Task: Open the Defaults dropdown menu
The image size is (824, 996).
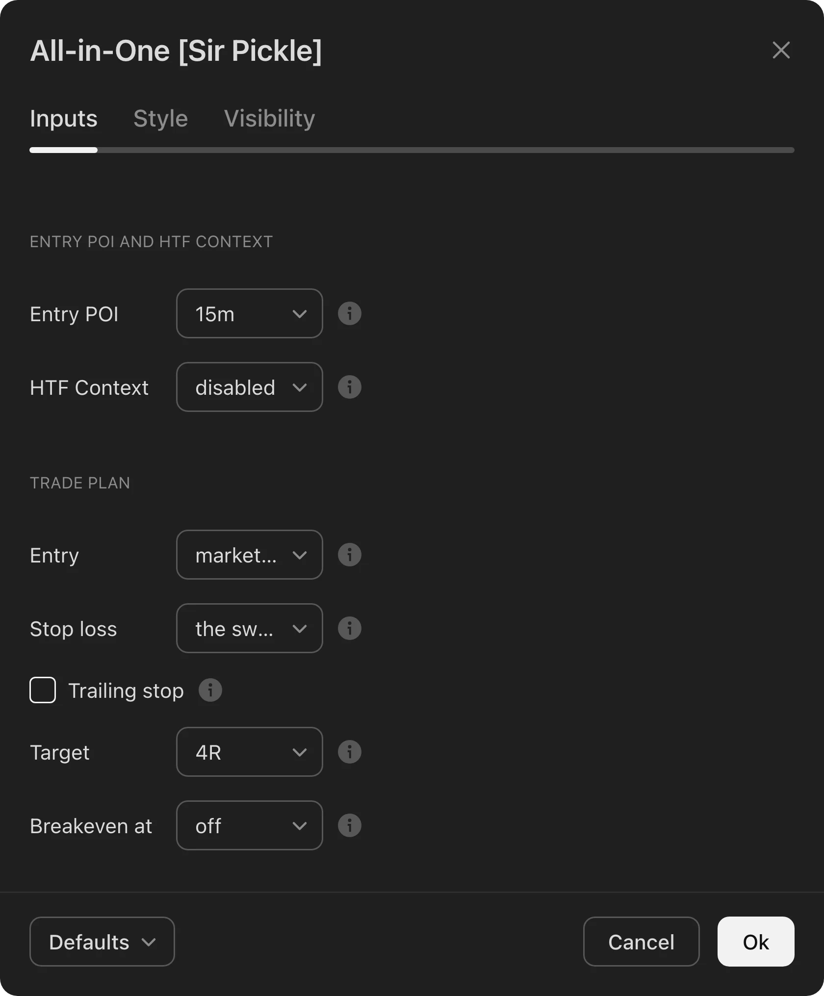Action: click(x=102, y=942)
